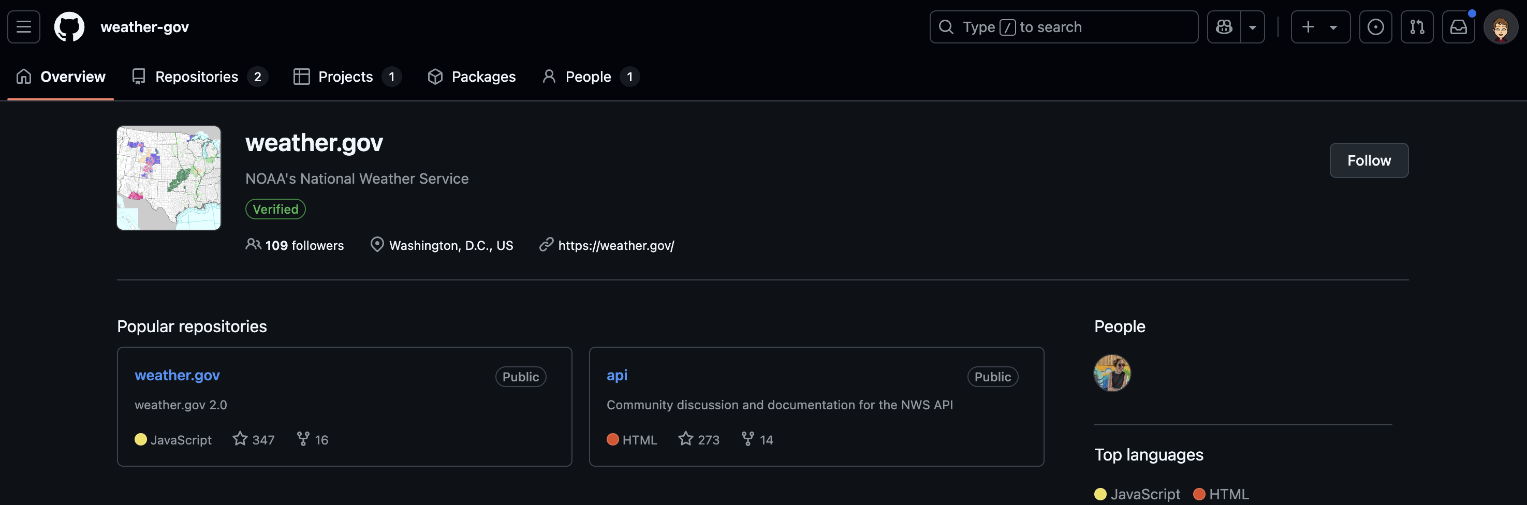Open the Pull requests icon in header
1527x505 pixels.
(1417, 27)
